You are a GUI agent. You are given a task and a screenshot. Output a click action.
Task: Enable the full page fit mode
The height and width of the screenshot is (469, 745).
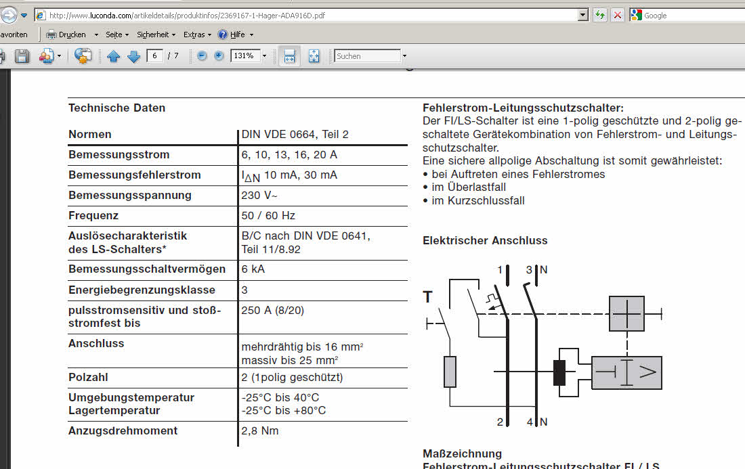(x=314, y=55)
